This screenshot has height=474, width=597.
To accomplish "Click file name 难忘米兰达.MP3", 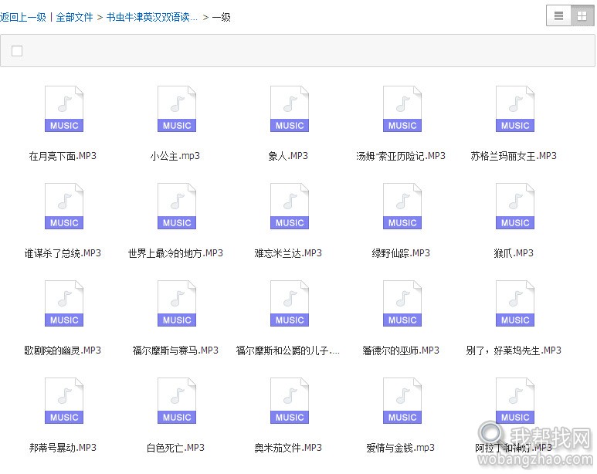I will 288,253.
